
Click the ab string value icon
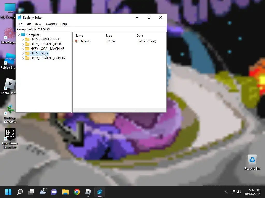coord(76,41)
